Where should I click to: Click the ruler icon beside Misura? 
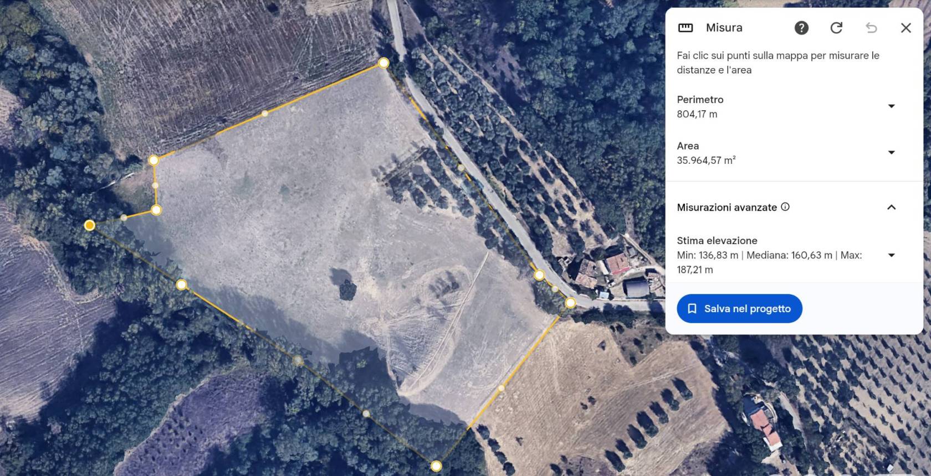686,28
